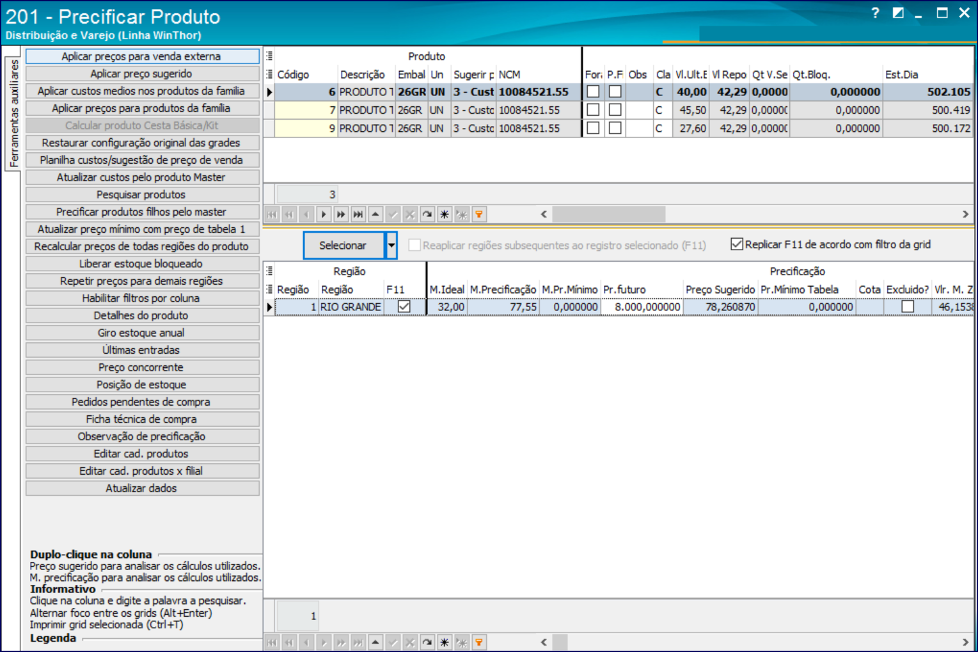Viewport: 978px width, 652px height.
Task: Go to last record in Produto grid navigator
Action: [358, 214]
